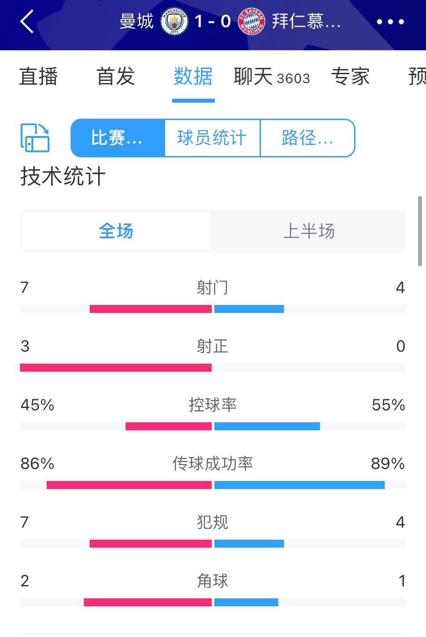This screenshot has width=426, height=637.
Task: Click the 控球率 possession bar
Action: tap(213, 426)
